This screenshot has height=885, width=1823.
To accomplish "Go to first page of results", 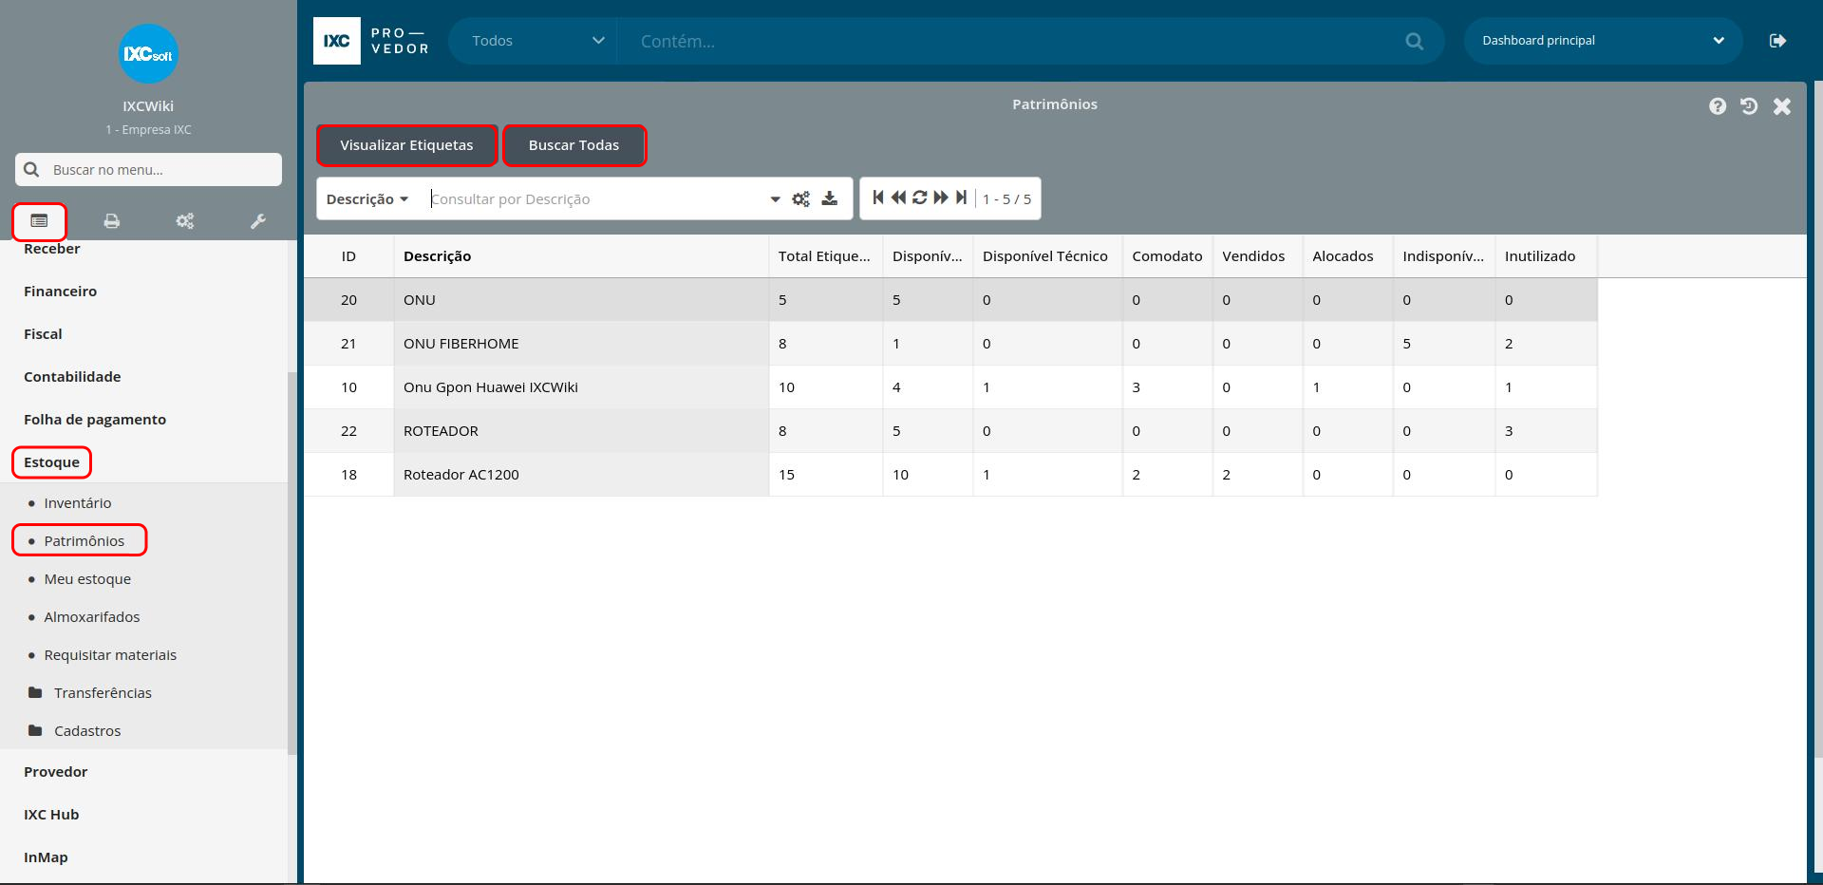I will [x=878, y=198].
